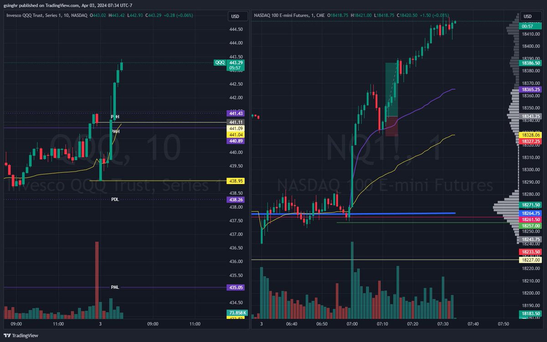The width and height of the screenshot is (547, 342).
Task: Click the 443.29 current price label
Action: pyautogui.click(x=236, y=62)
